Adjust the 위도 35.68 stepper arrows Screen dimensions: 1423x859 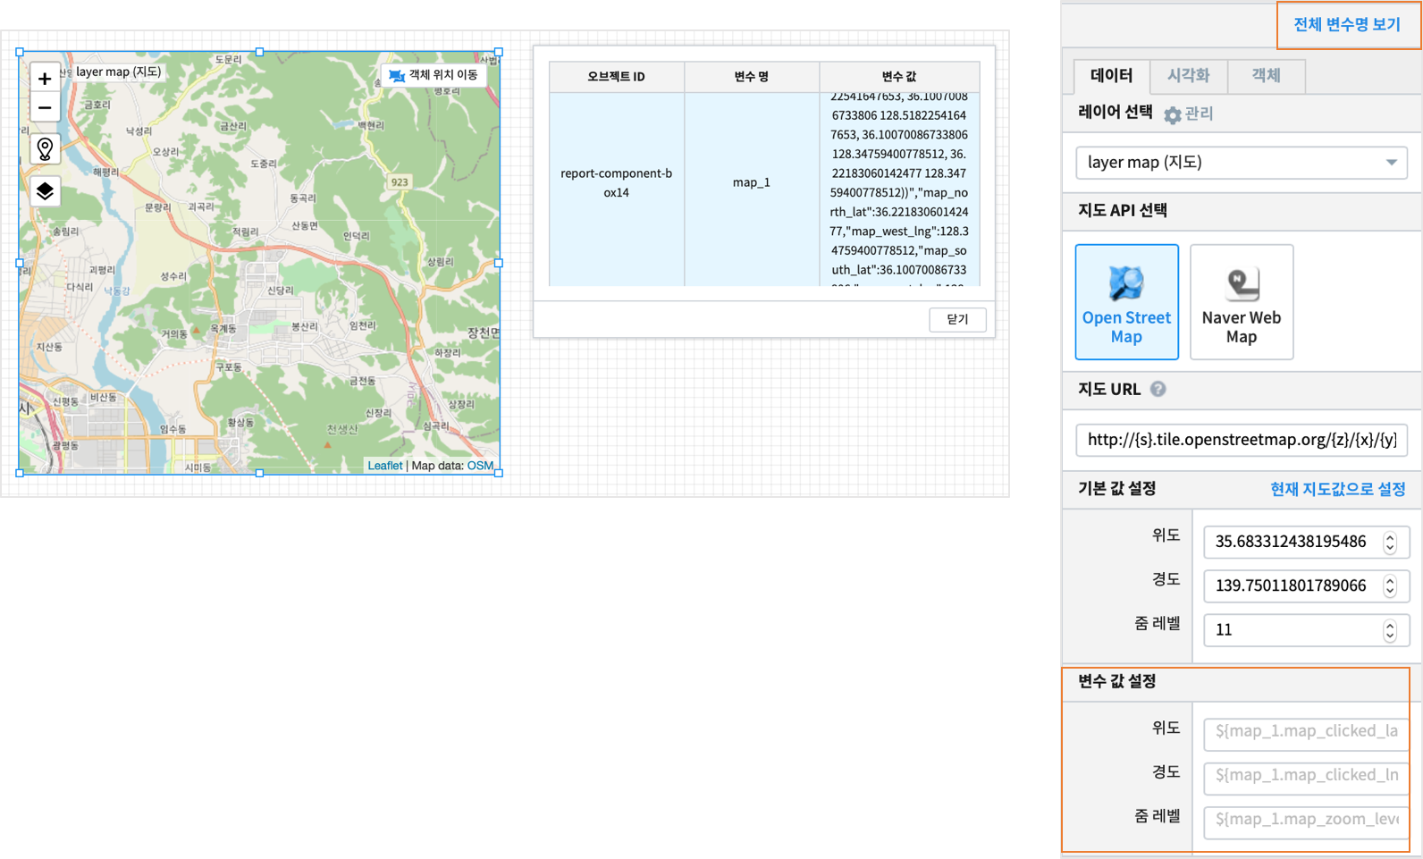(x=1390, y=542)
